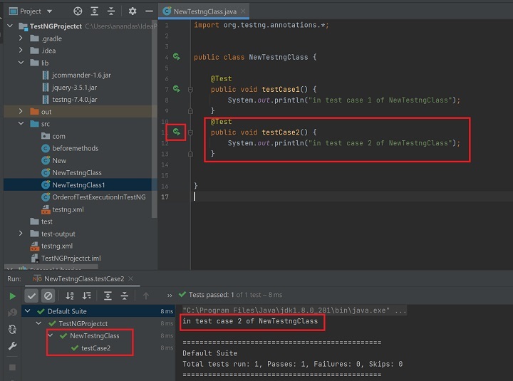Click the locate-in-project crosshair icon
The width and height of the screenshot is (513, 381).
78,11
